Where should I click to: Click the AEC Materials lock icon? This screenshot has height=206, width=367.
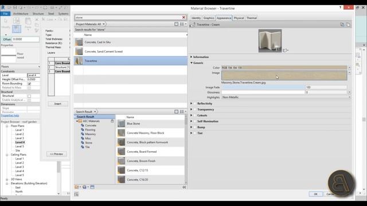point(112,121)
